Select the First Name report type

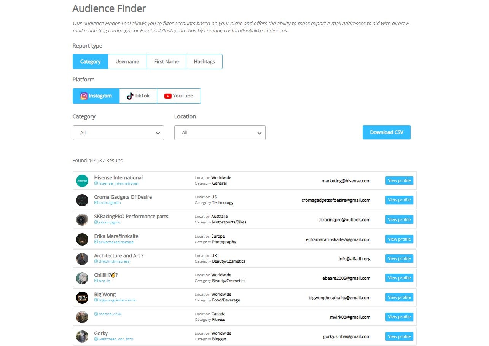pyautogui.click(x=166, y=61)
